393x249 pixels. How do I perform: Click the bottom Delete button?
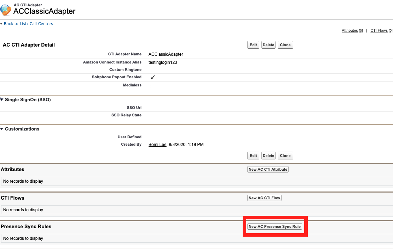click(x=268, y=156)
